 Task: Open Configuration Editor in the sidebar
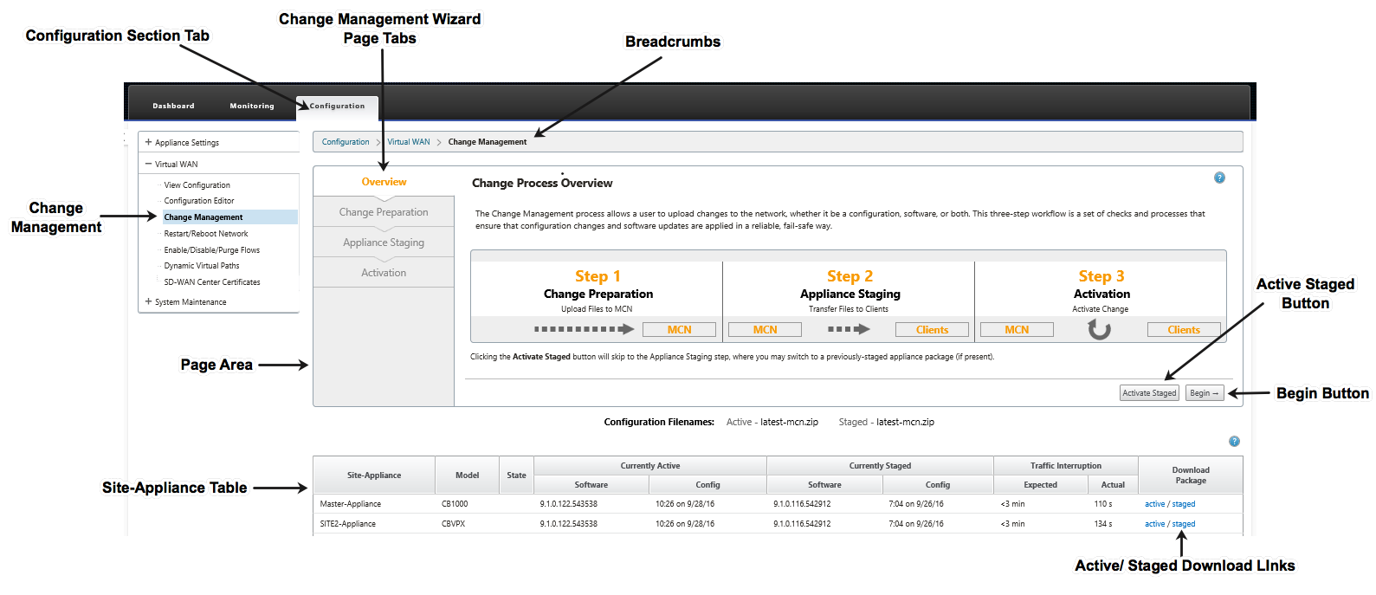(199, 201)
